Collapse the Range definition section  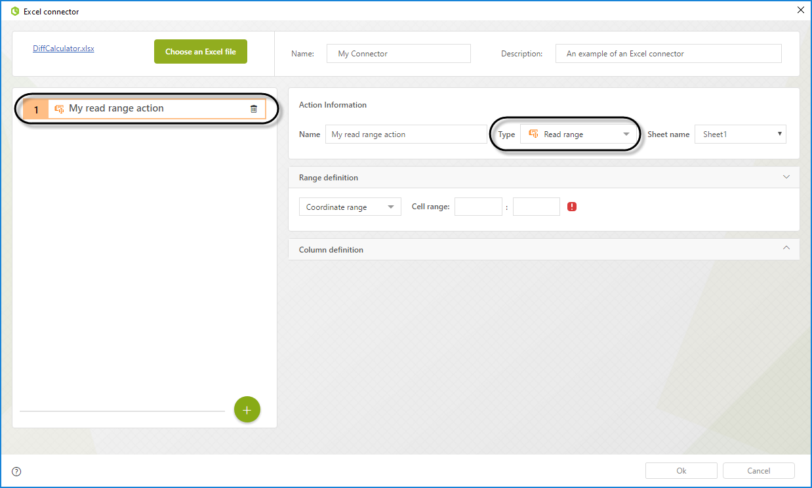tap(786, 177)
